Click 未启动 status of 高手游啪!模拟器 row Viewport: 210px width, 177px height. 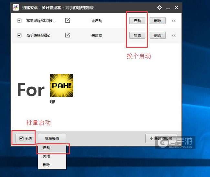click(x=97, y=21)
